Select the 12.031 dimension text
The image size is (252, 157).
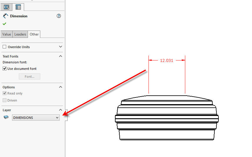tap(166, 60)
